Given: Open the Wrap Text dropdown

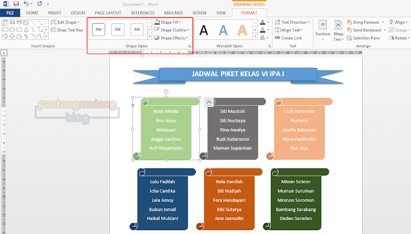Looking at the screenshot, I should [x=338, y=30].
